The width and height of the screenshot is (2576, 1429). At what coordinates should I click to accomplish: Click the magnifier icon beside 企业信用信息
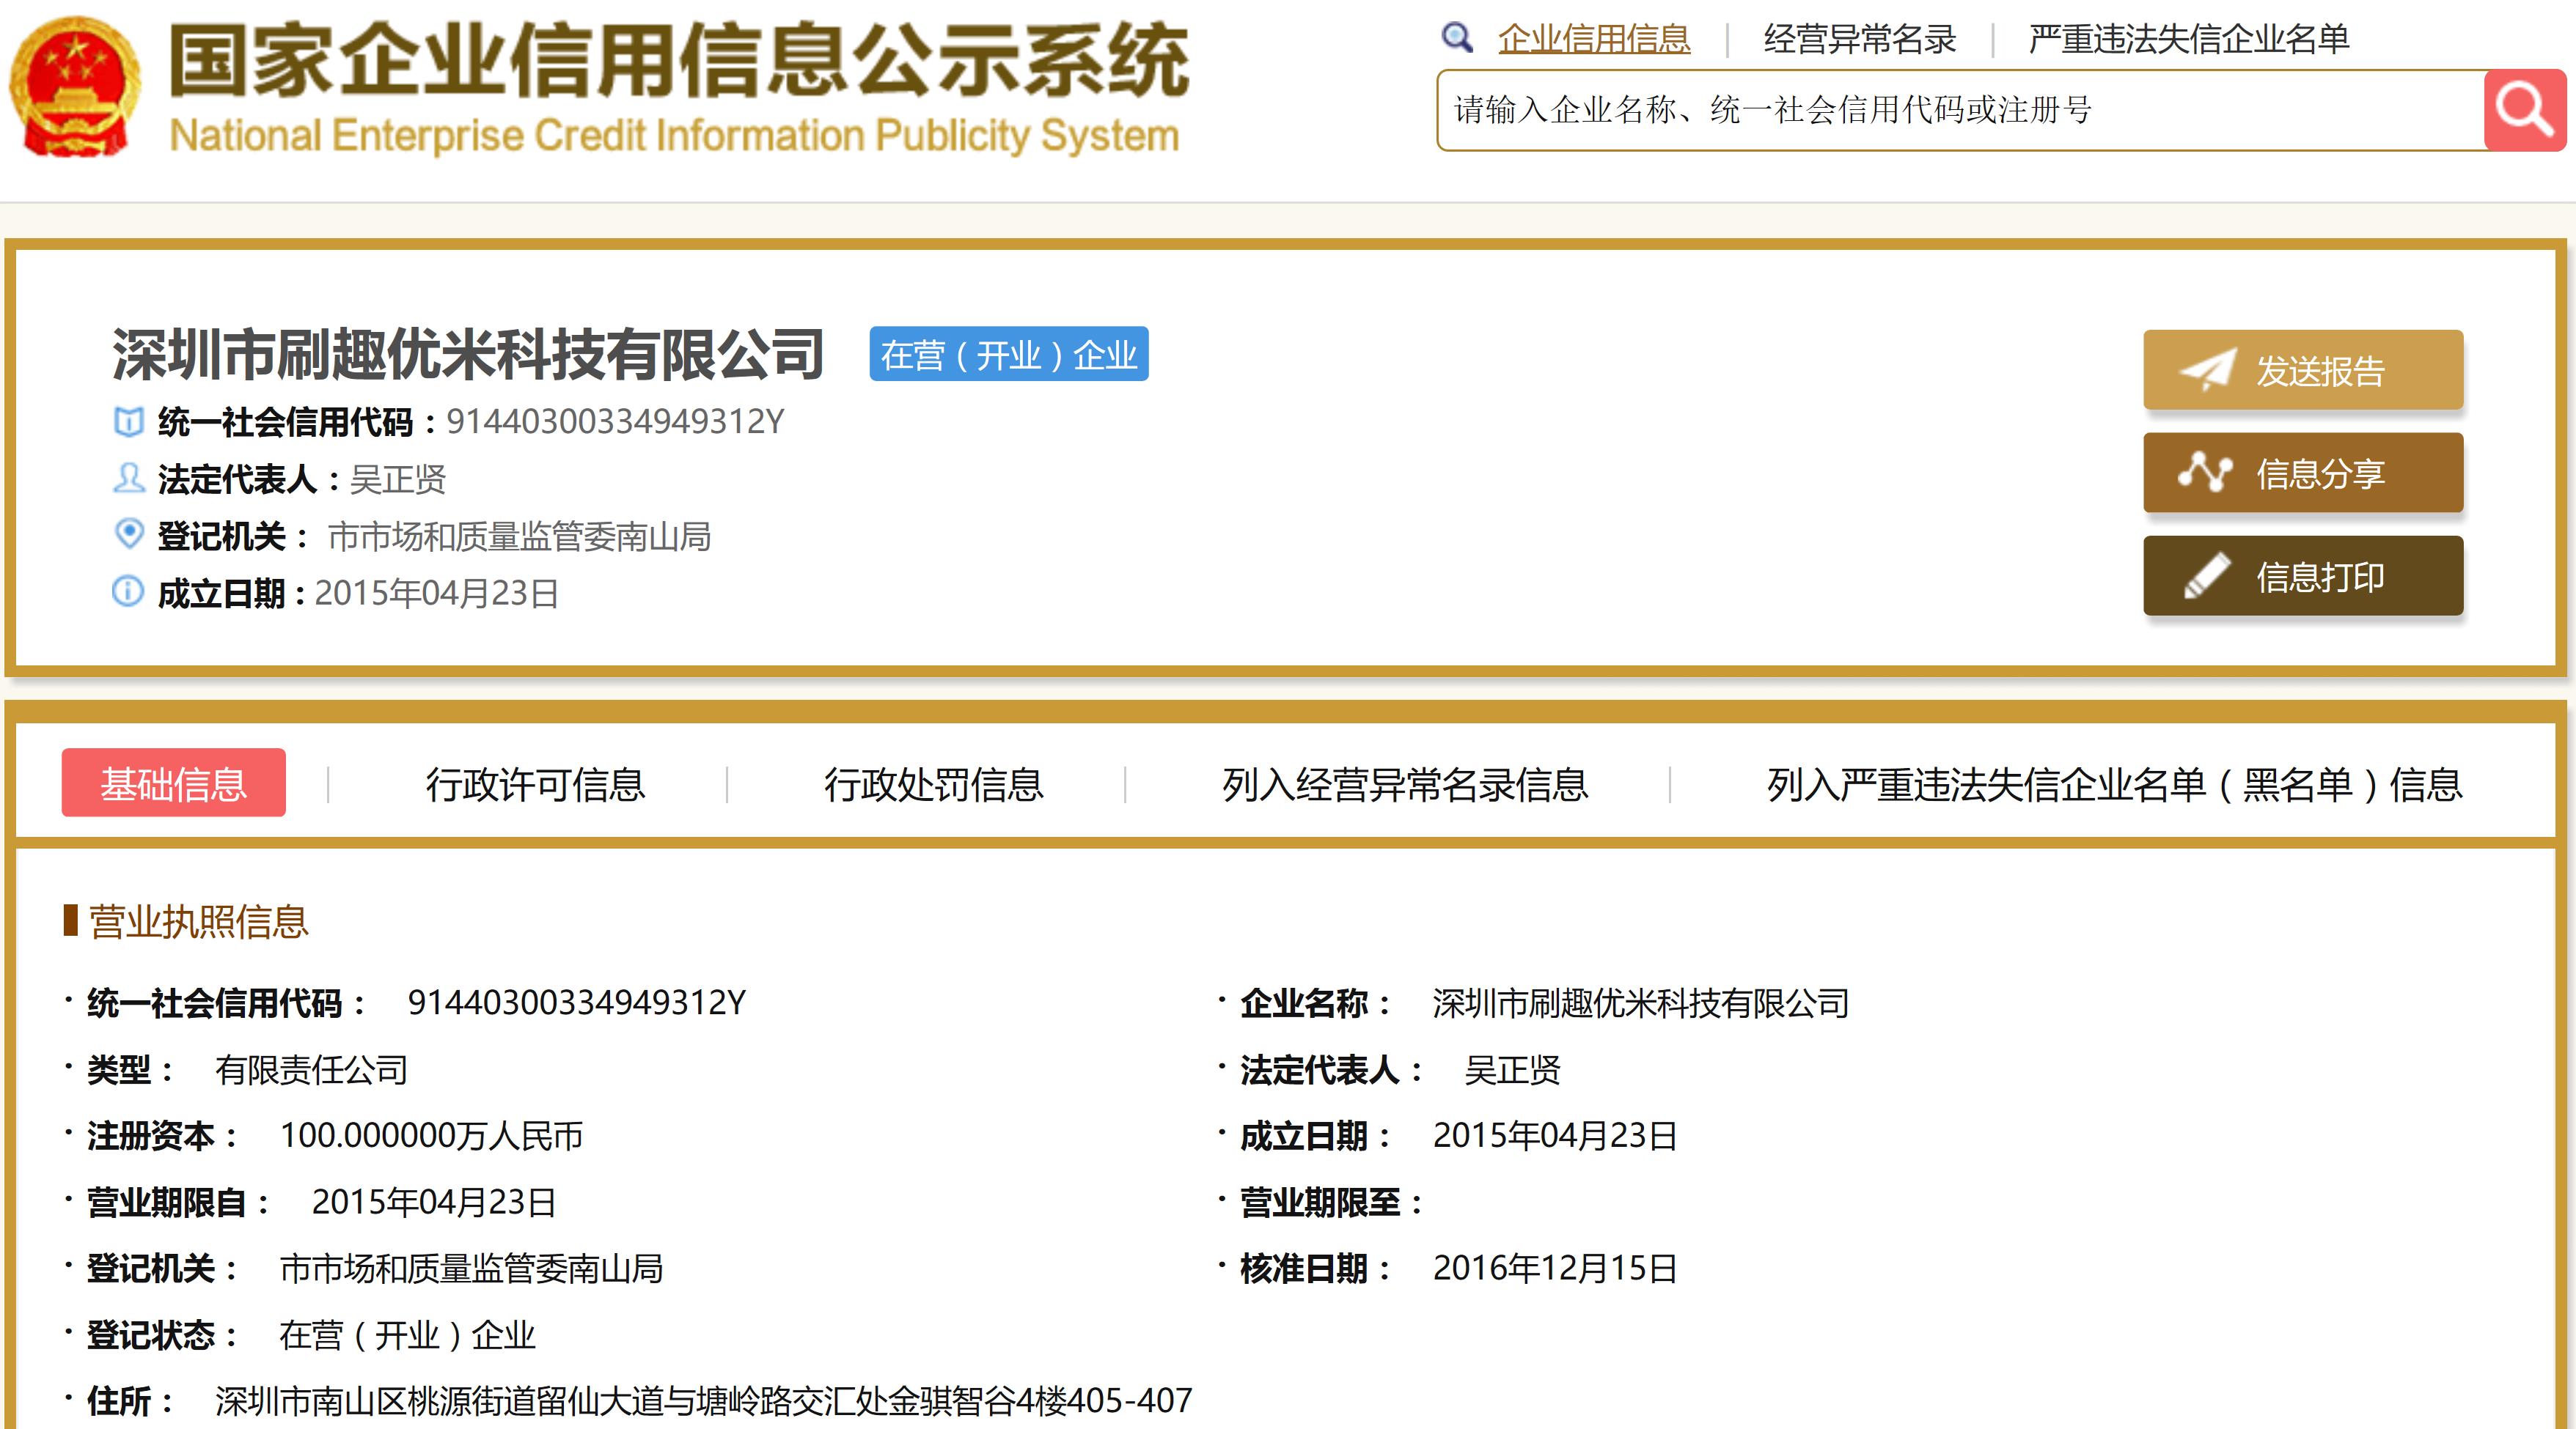pos(1457,38)
